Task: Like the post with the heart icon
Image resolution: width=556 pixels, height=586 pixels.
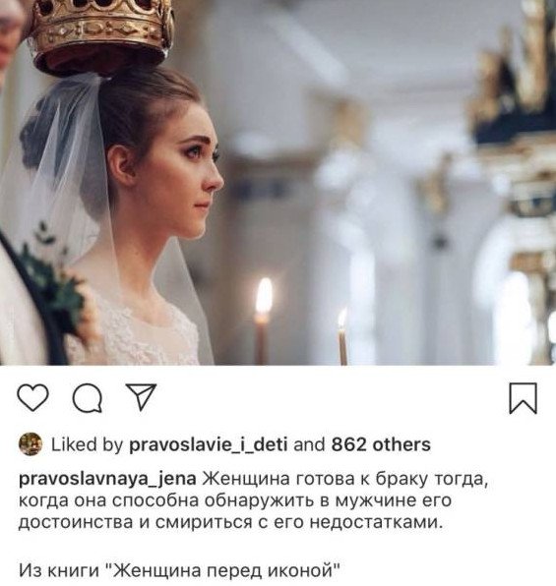Action: click(x=33, y=397)
